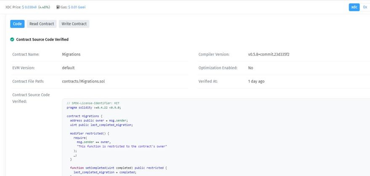
Task: Click the compiler version v0.5.8+commit.23d335f2
Action: pos(268,55)
